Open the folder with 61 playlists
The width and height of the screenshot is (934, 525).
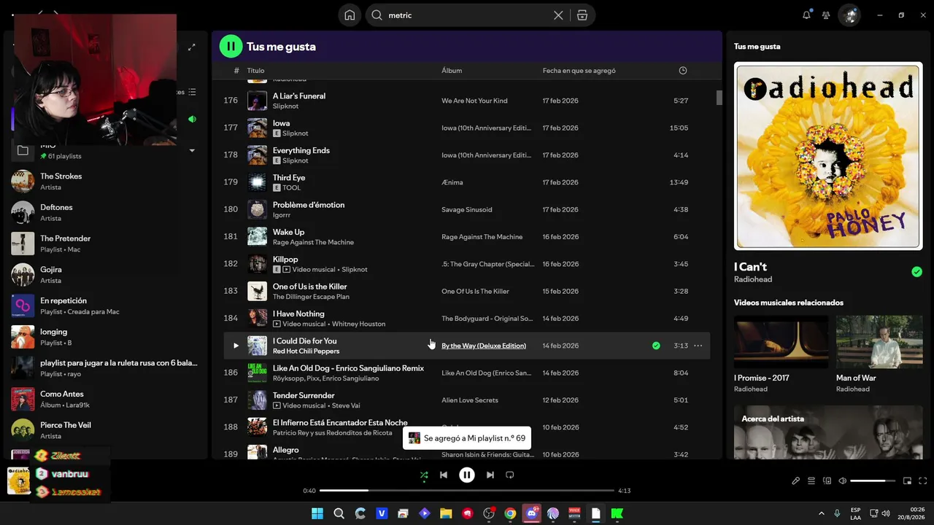point(106,150)
